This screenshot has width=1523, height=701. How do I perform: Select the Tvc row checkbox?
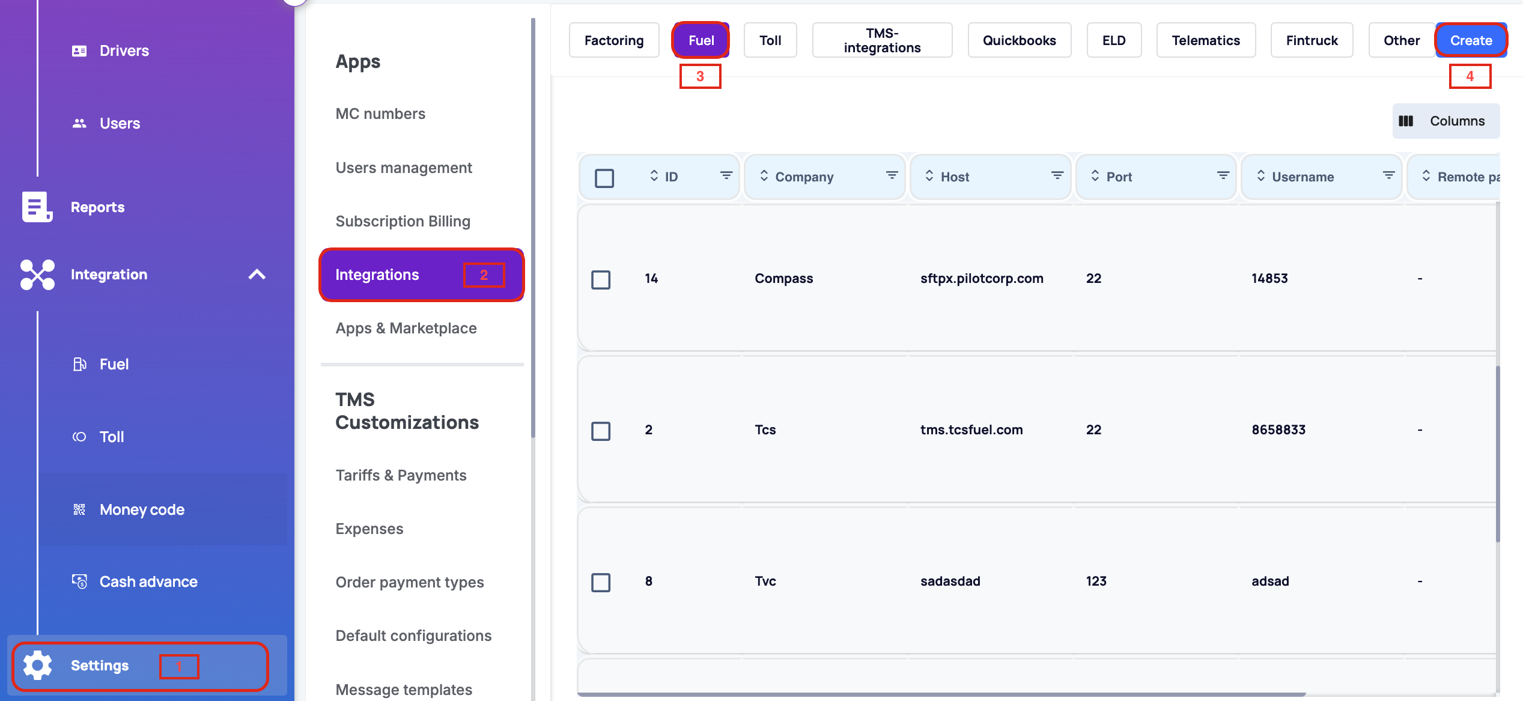pos(601,582)
